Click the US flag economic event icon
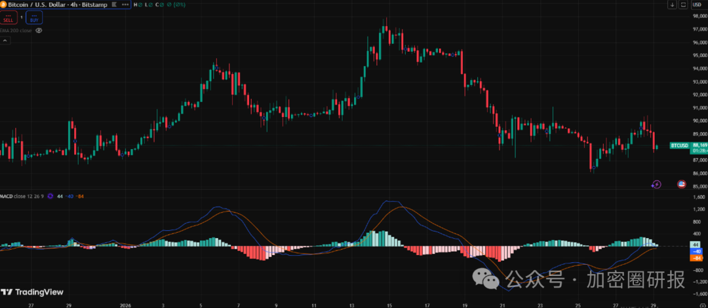This screenshot has width=708, height=308. [681, 184]
